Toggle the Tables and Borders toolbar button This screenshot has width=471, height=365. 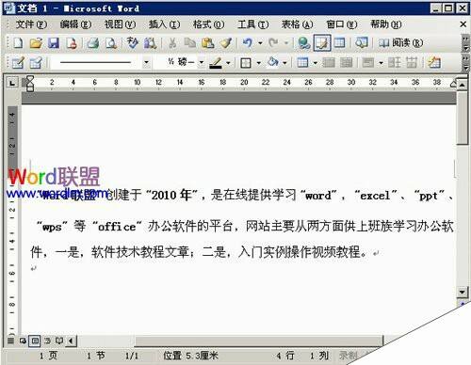pyautogui.click(x=322, y=43)
